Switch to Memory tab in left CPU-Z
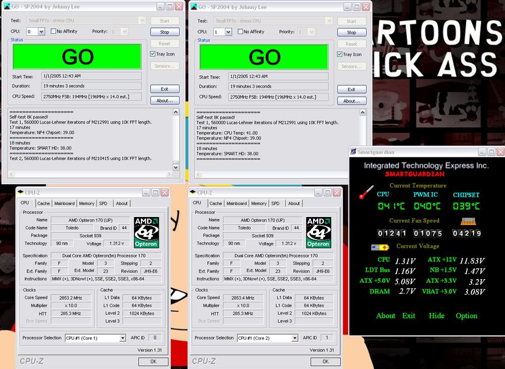The width and height of the screenshot is (505, 369). point(87,203)
